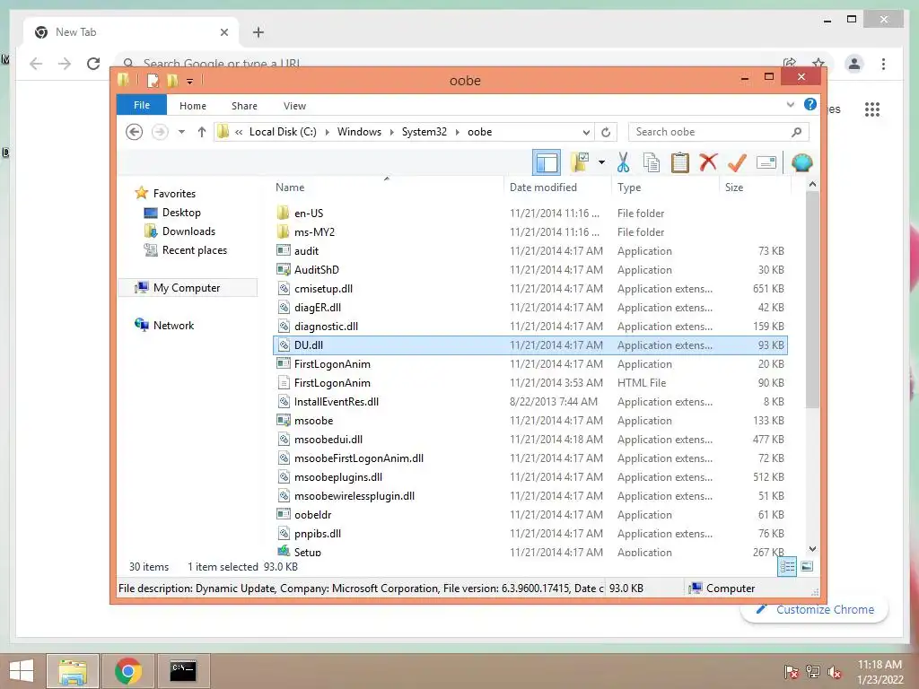Select FirstLogonAnim HTML File row
Screen dimensions: 919x689
[x=530, y=382]
